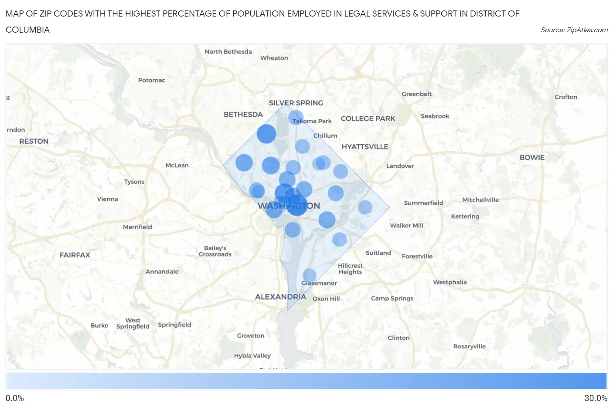Click the Oxon Hill map label
Image resolution: width=613 pixels, height=408 pixels.
[326, 299]
